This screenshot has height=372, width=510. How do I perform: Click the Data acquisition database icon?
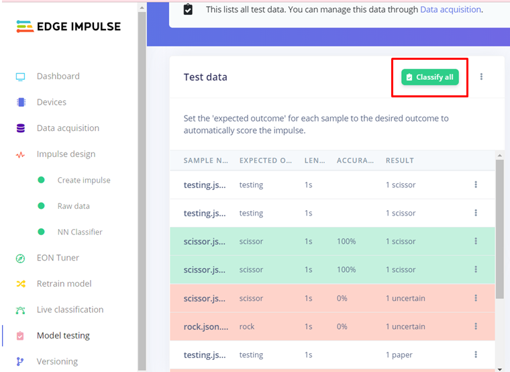[x=21, y=128]
